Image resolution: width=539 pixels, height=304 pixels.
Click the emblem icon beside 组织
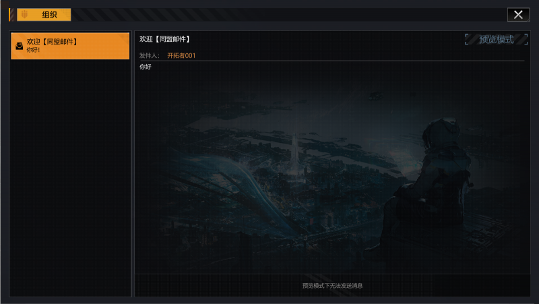tap(24, 14)
